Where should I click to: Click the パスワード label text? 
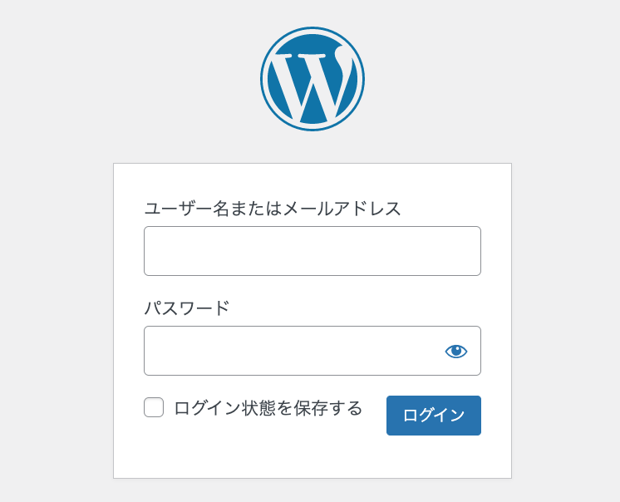(187, 308)
